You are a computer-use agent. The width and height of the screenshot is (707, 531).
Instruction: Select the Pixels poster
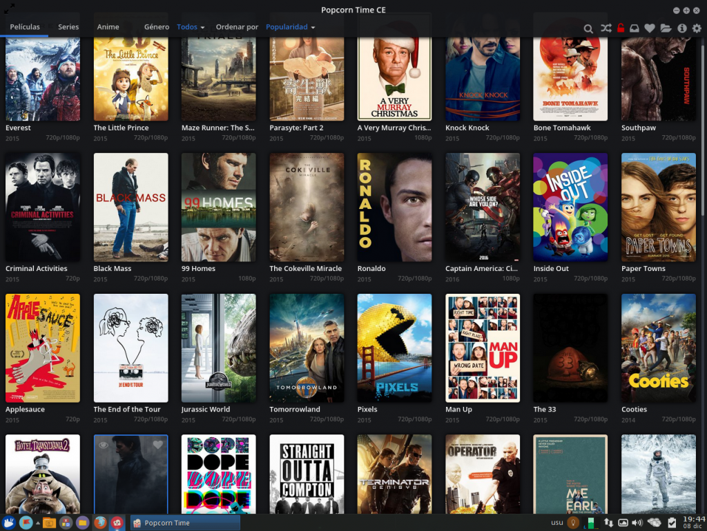[394, 348]
